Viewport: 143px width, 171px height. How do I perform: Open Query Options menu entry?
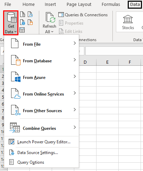coord(42,162)
